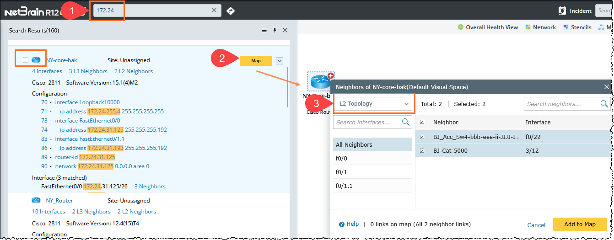Select interface f0/1 in list
614x240 pixels.
pos(372,172)
